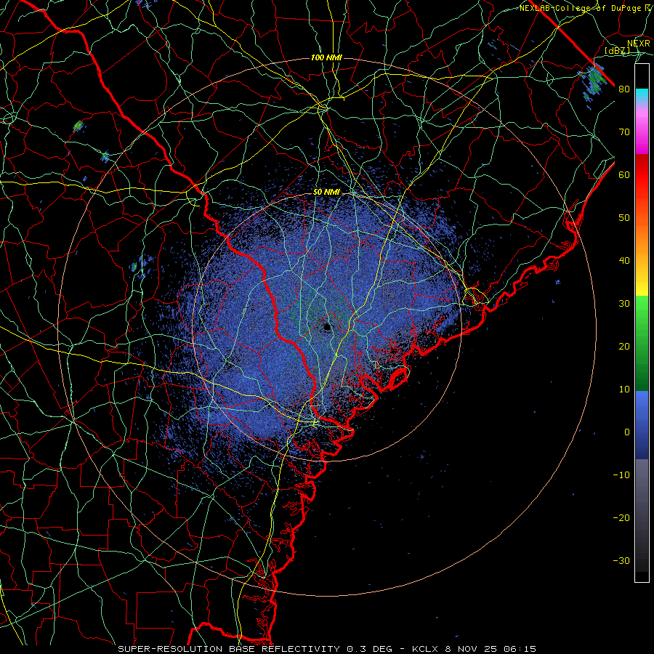The width and height of the screenshot is (654, 654).
Task: Click the orange band of the color bar
Action: (642, 240)
